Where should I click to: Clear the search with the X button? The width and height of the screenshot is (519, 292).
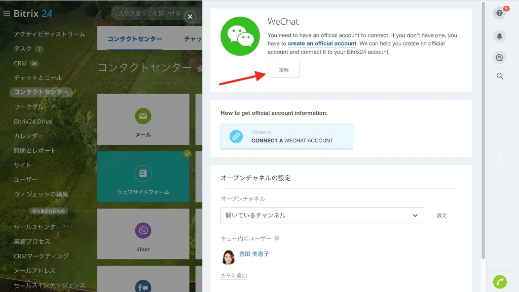[x=190, y=17]
